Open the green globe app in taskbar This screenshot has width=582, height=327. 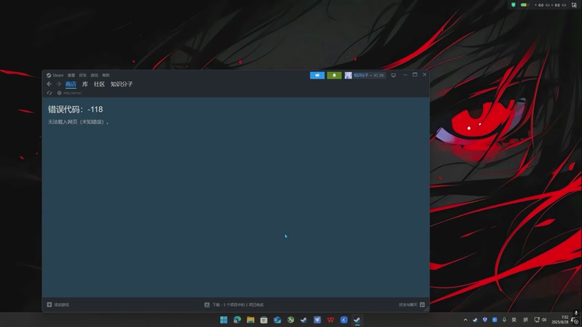click(290, 320)
